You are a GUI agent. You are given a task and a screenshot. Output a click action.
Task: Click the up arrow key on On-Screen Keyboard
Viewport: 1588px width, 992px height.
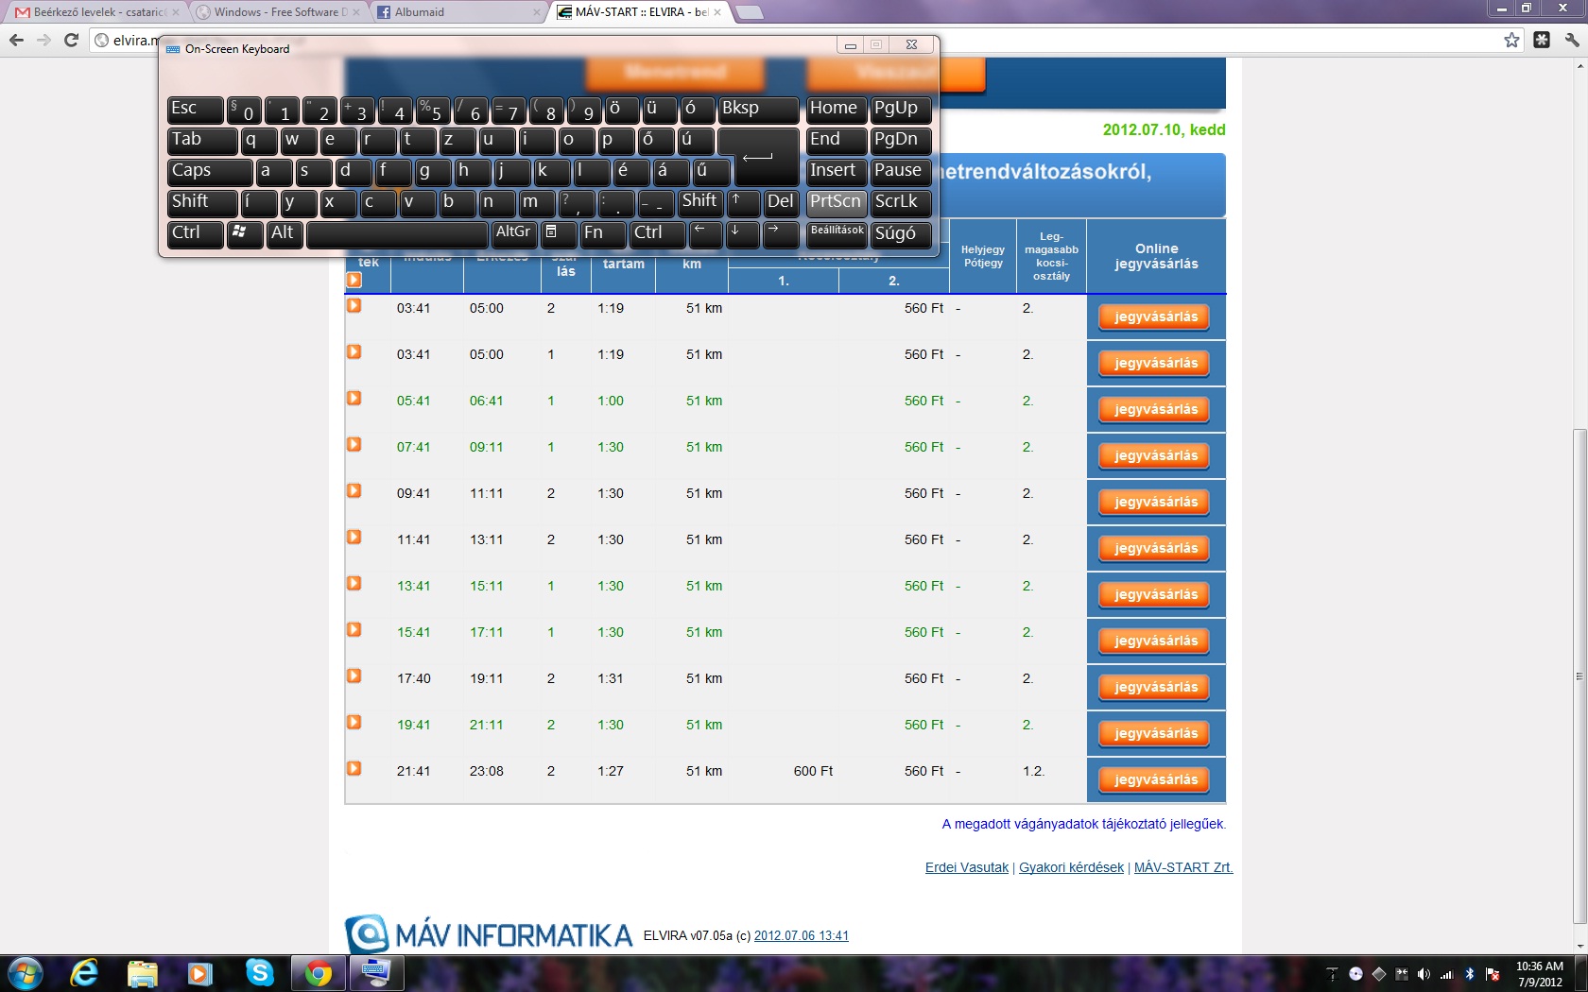[743, 202]
